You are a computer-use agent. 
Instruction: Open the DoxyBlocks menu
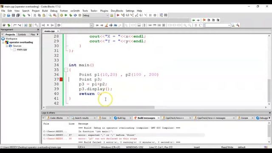point(117,11)
